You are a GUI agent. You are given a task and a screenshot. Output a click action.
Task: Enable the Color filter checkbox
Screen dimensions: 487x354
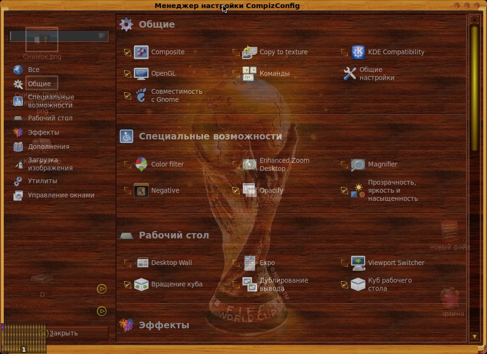pyautogui.click(x=127, y=165)
